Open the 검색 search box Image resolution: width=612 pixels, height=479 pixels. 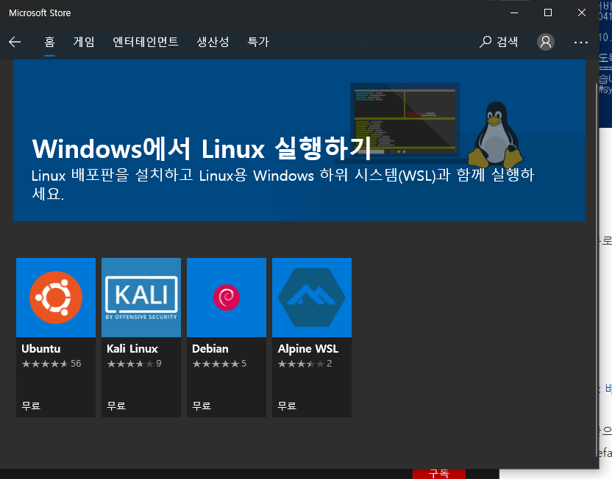[x=499, y=42]
